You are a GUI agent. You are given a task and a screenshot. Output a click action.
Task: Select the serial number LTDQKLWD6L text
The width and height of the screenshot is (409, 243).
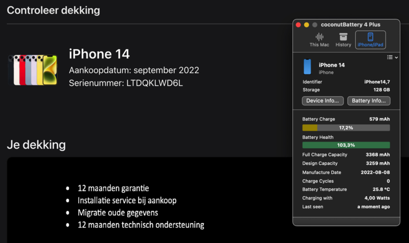tap(154, 83)
